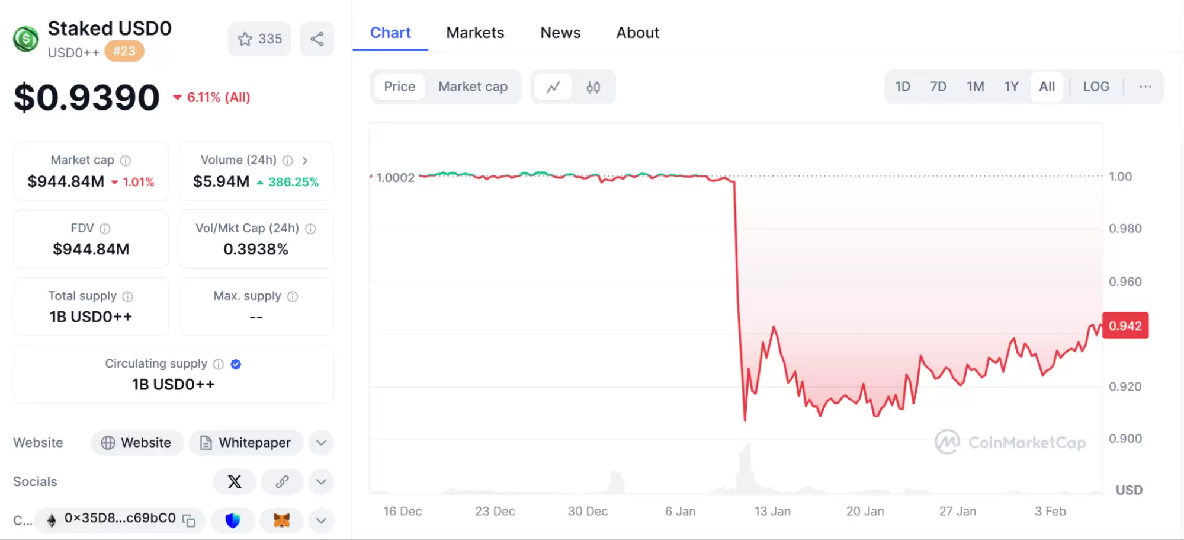
Task: Enable LOG scale on the chart
Action: click(1096, 87)
